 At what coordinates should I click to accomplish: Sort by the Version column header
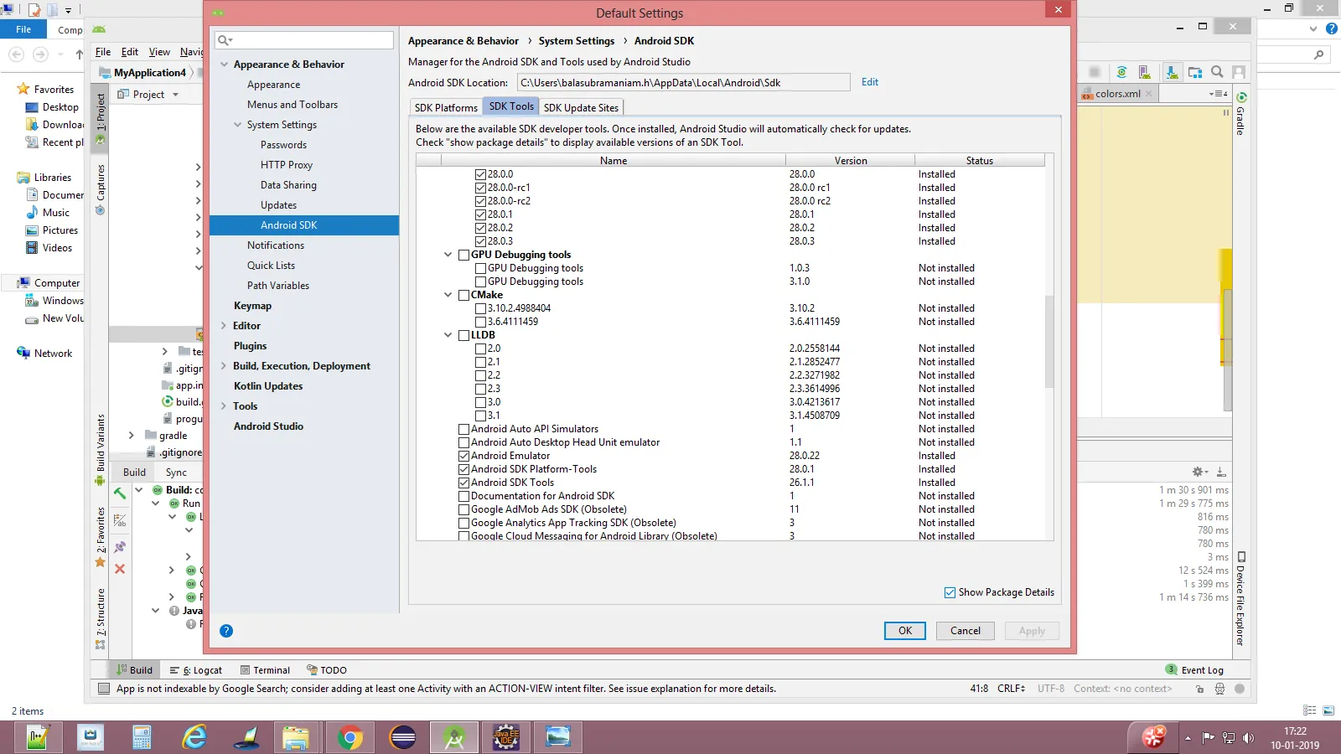click(851, 161)
